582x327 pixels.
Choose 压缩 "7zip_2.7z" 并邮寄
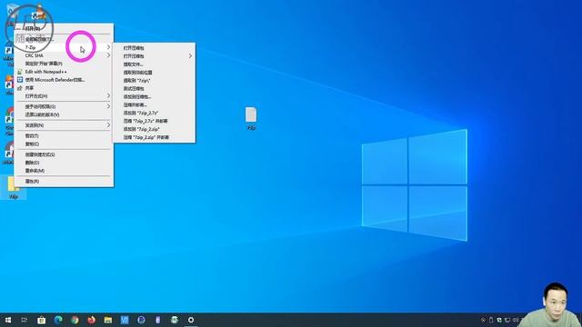tap(155, 121)
